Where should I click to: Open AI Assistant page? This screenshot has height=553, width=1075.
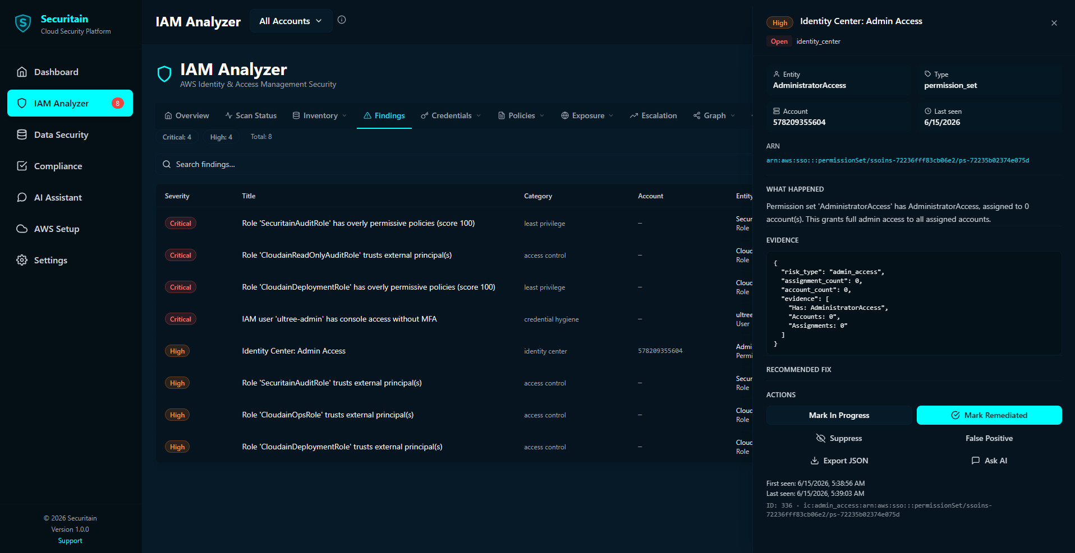click(70, 197)
